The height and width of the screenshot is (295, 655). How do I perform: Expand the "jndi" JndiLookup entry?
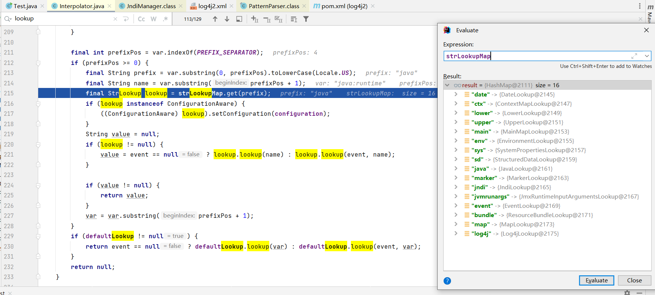[456, 187]
